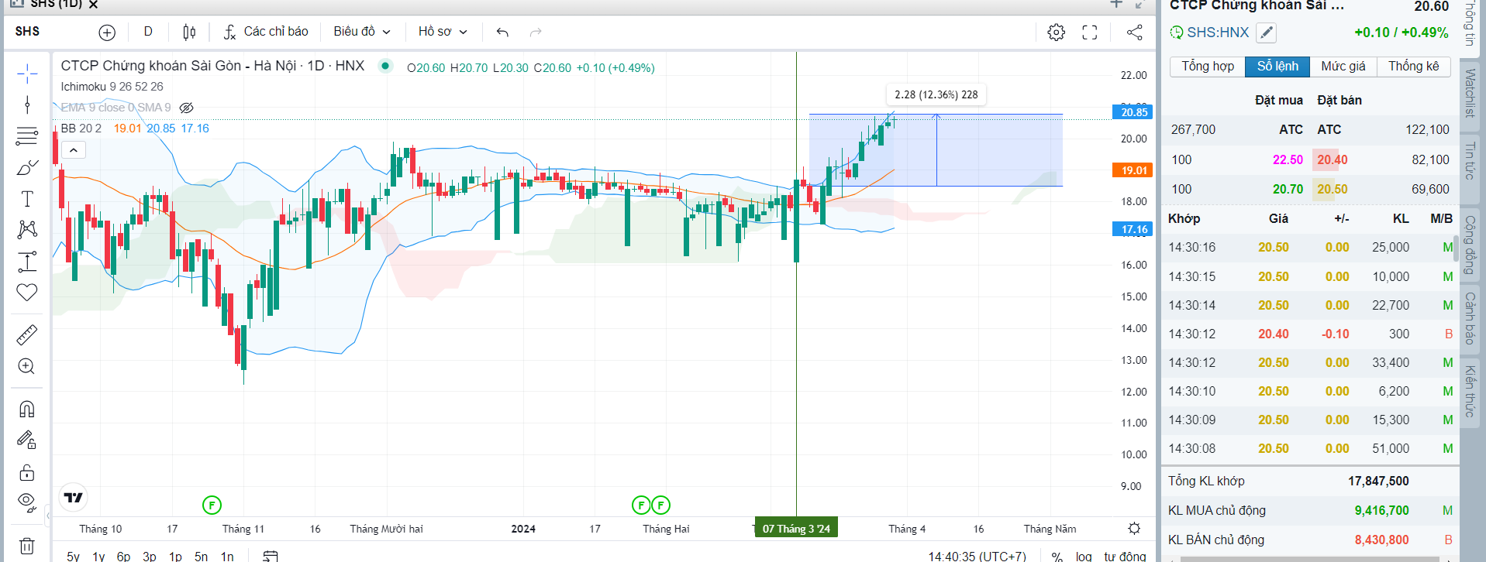Screen dimensions: 1486x562
Task: Click the pencil edit icon beside SHS:HNX
Action: tap(1266, 33)
